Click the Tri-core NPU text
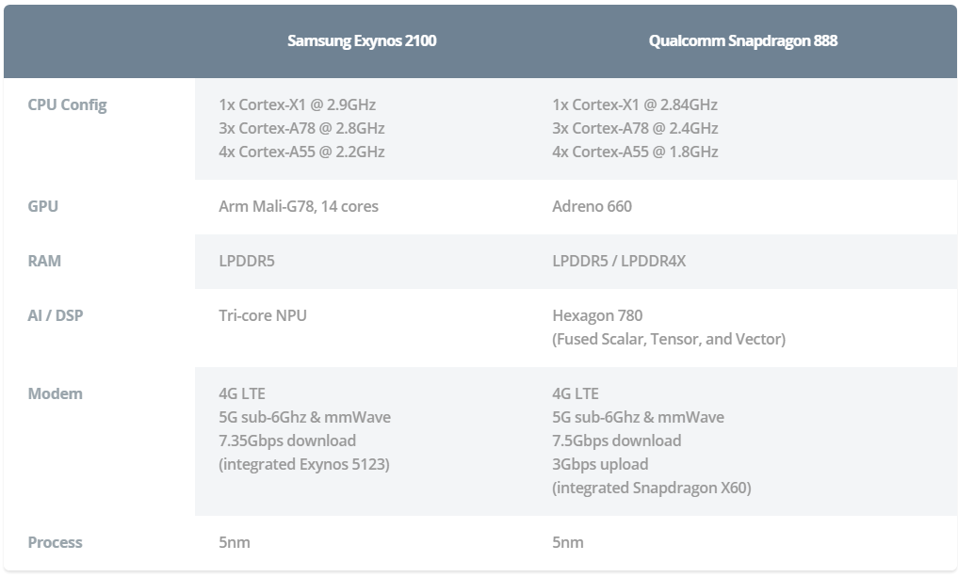 click(263, 315)
